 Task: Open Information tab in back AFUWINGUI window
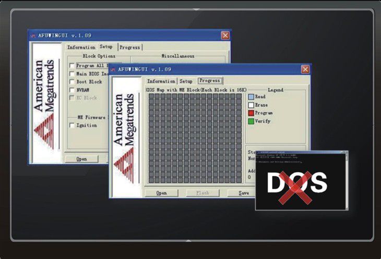click(81, 47)
